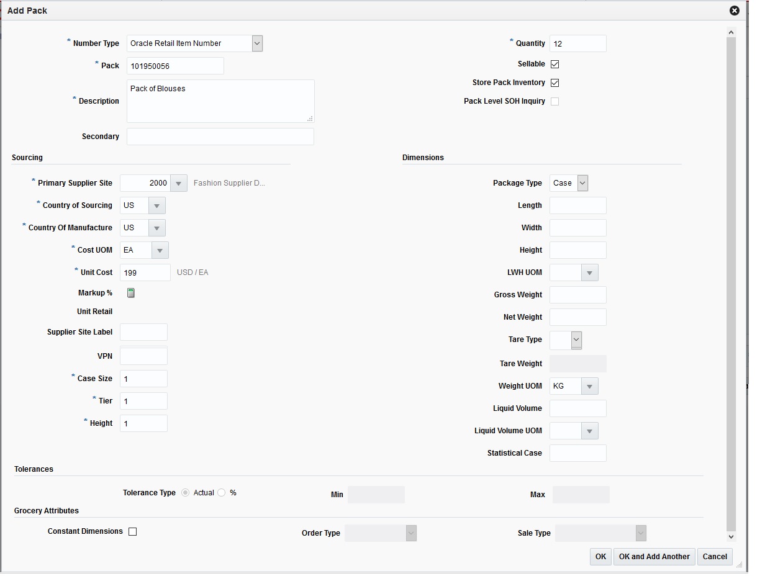This screenshot has height=576, width=765.
Task: Enable Pack Level SOH Inquiry
Action: pyautogui.click(x=555, y=101)
